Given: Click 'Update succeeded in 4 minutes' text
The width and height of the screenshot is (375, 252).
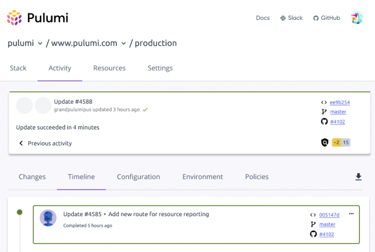Looking at the screenshot, I should [x=58, y=127].
